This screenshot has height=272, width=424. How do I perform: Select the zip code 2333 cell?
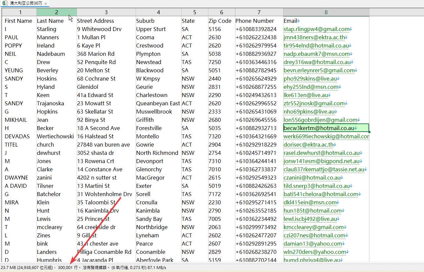222,112
